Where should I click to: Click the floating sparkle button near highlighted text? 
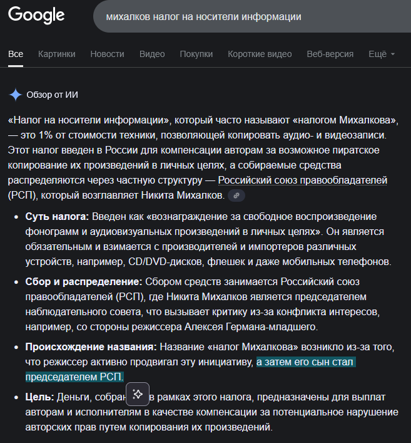coord(138,393)
